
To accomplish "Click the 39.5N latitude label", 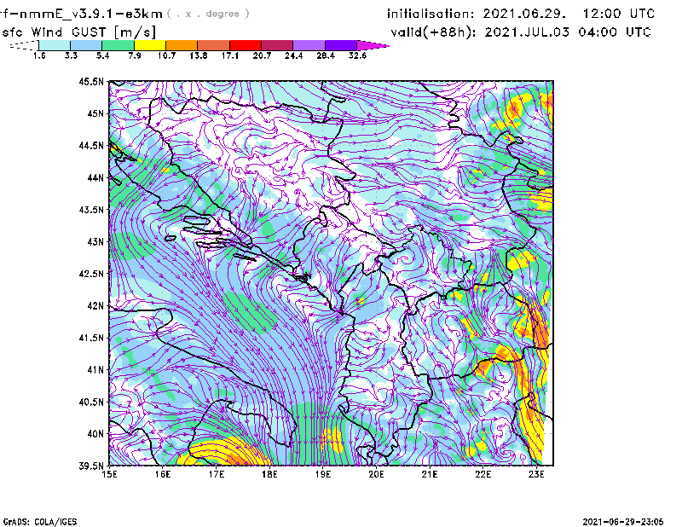I will pyautogui.click(x=91, y=466).
